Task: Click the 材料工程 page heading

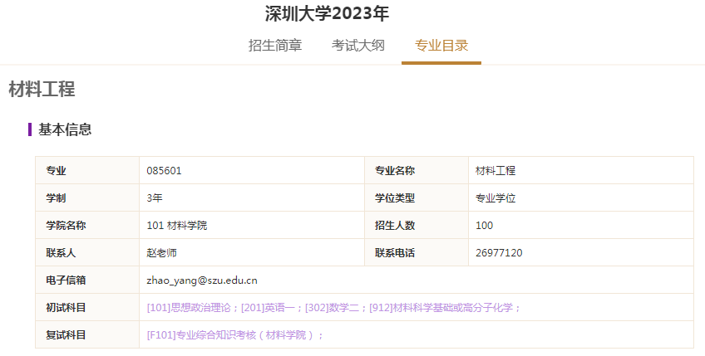Action: pos(42,89)
